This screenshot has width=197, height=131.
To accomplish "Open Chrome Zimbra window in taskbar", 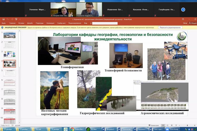I will (x=77, y=129).
